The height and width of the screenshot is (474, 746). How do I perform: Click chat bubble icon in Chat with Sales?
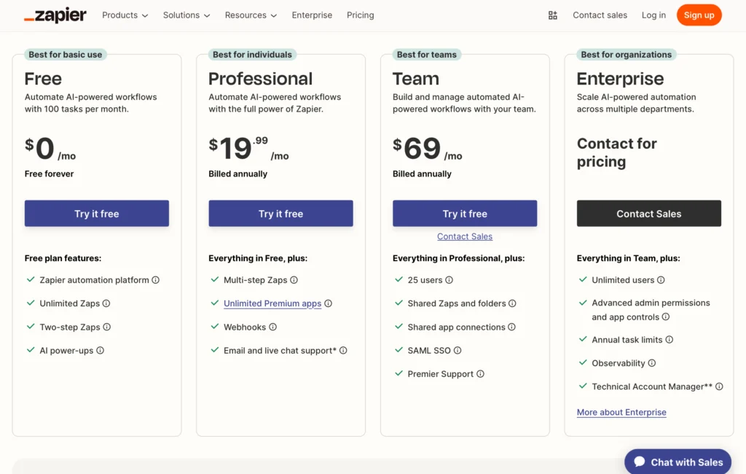tap(640, 462)
